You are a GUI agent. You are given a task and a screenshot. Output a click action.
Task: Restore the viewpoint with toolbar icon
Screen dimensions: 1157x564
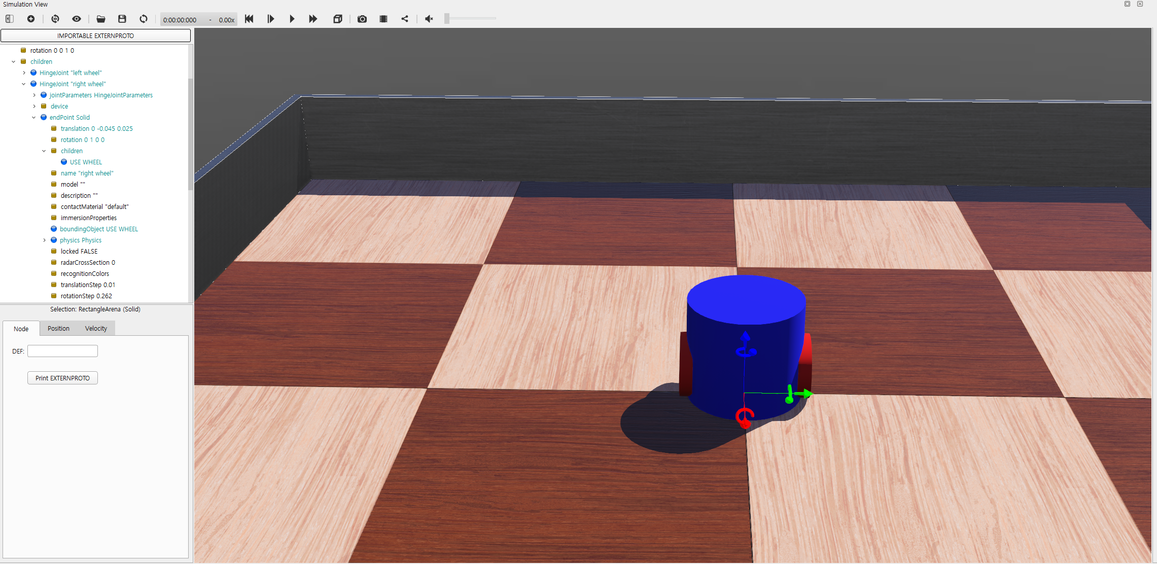pos(55,19)
